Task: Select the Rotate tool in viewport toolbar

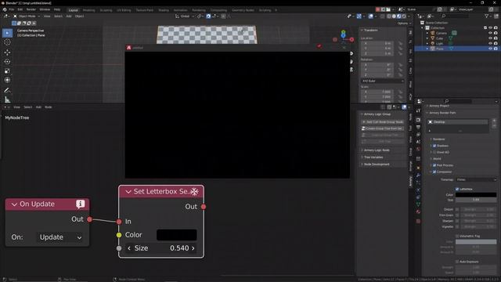Action: coord(7,61)
